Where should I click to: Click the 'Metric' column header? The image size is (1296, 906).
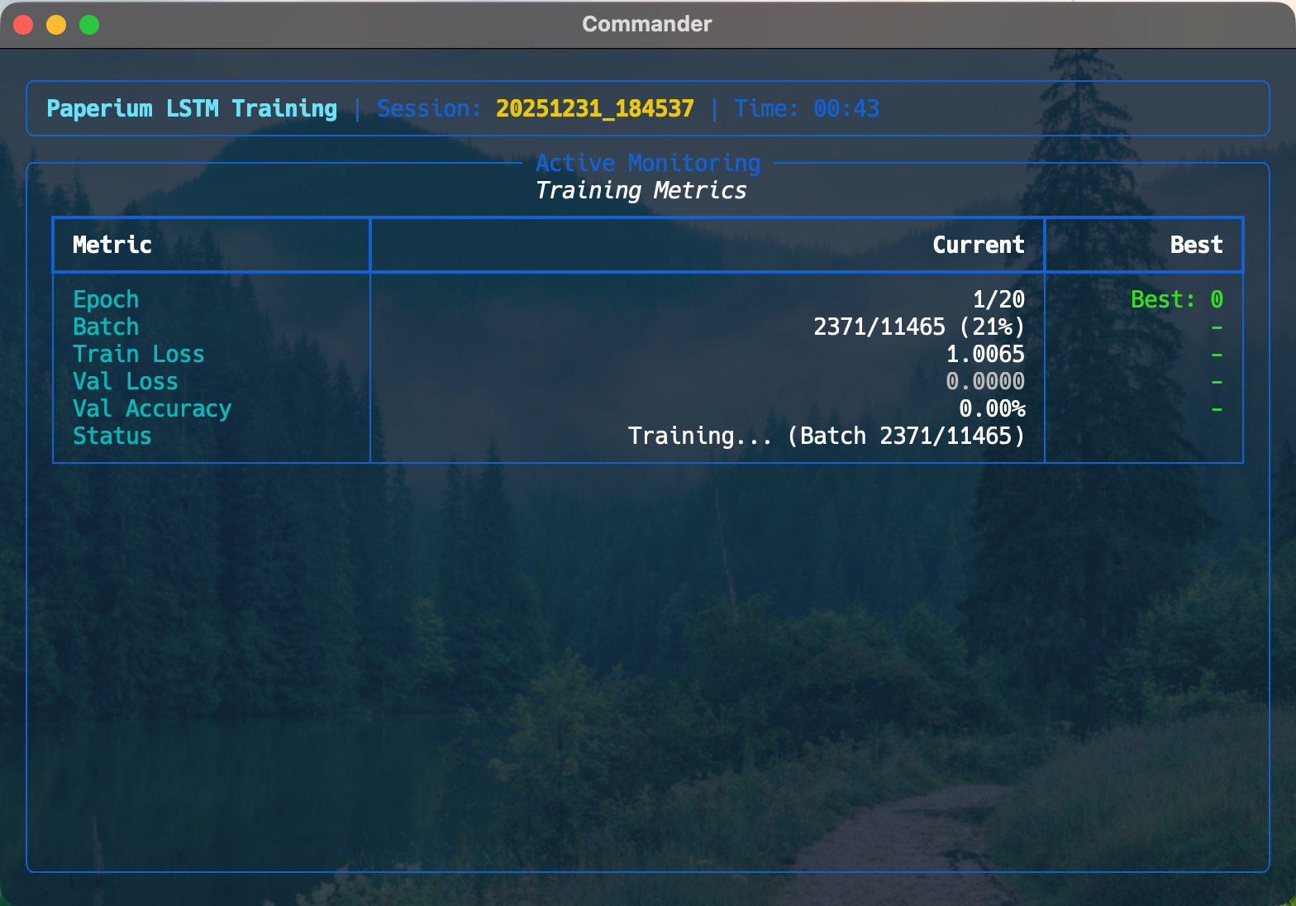[x=112, y=245]
